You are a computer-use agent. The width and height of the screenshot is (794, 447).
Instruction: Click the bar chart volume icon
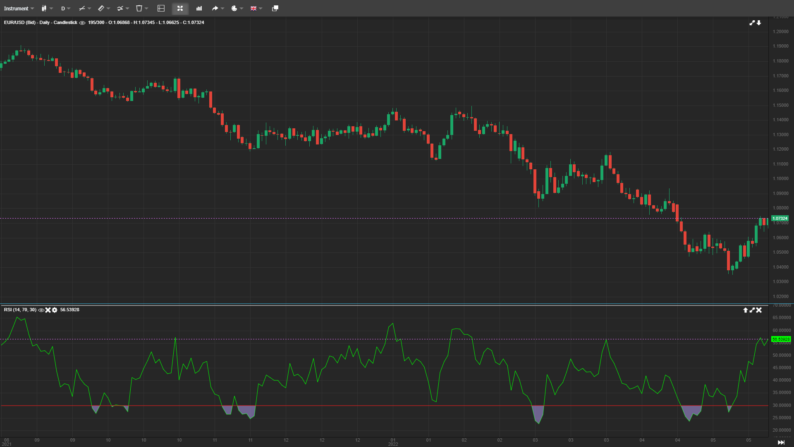[x=199, y=8]
